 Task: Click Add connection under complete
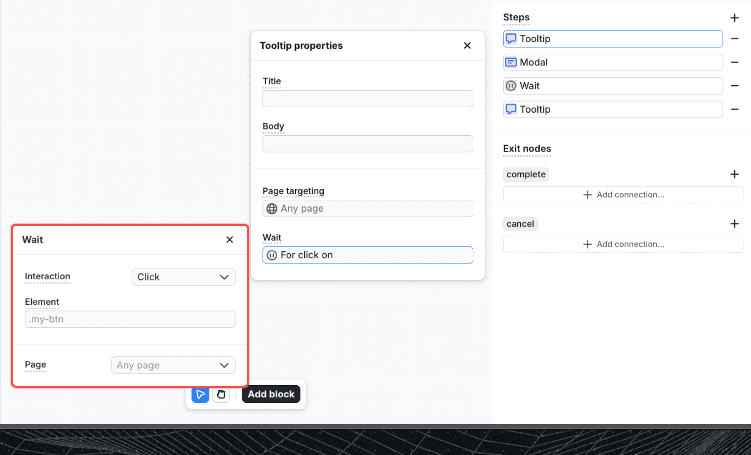[623, 195]
